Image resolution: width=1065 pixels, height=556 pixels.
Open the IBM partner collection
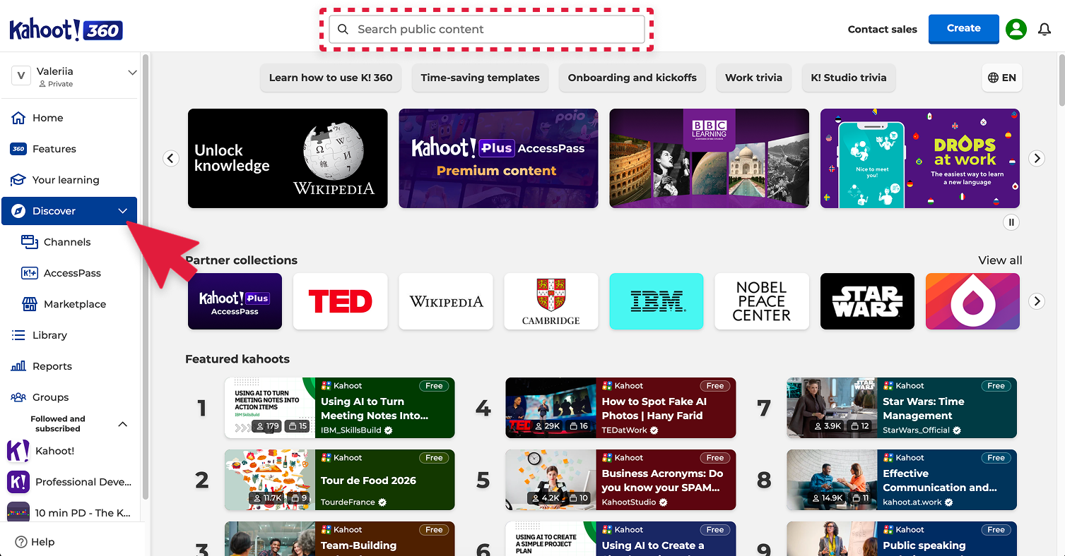pos(657,301)
